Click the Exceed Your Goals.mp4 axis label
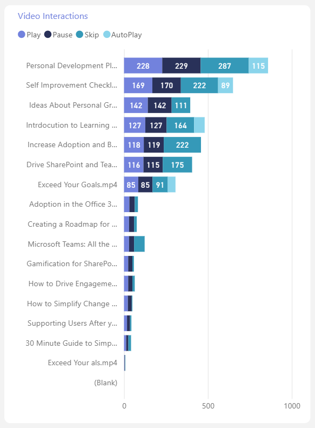 pos(77,185)
